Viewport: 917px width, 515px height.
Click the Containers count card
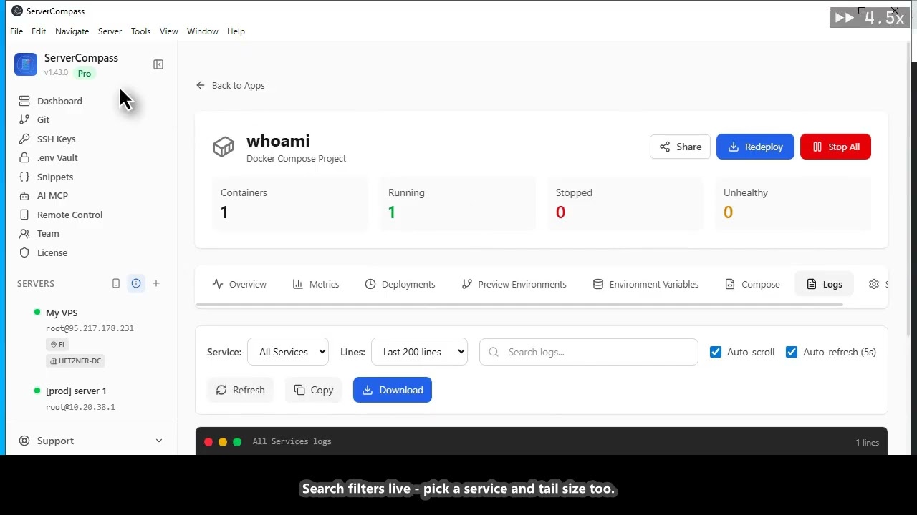coord(290,204)
